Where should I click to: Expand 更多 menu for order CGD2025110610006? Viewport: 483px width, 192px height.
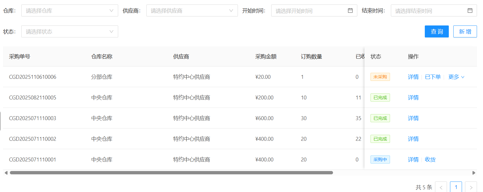pyautogui.click(x=456, y=77)
